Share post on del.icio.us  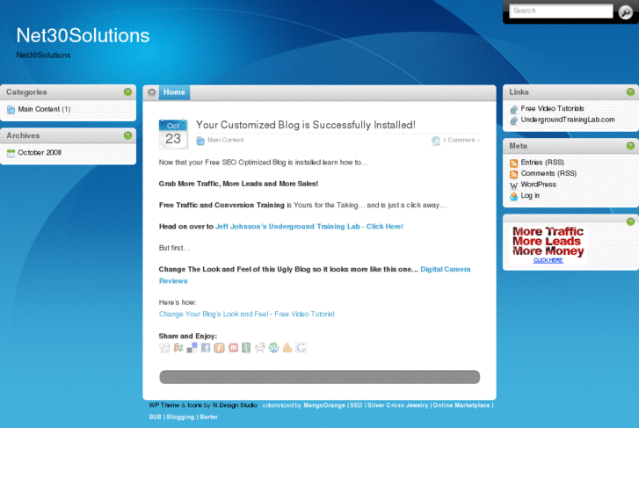[x=192, y=348]
